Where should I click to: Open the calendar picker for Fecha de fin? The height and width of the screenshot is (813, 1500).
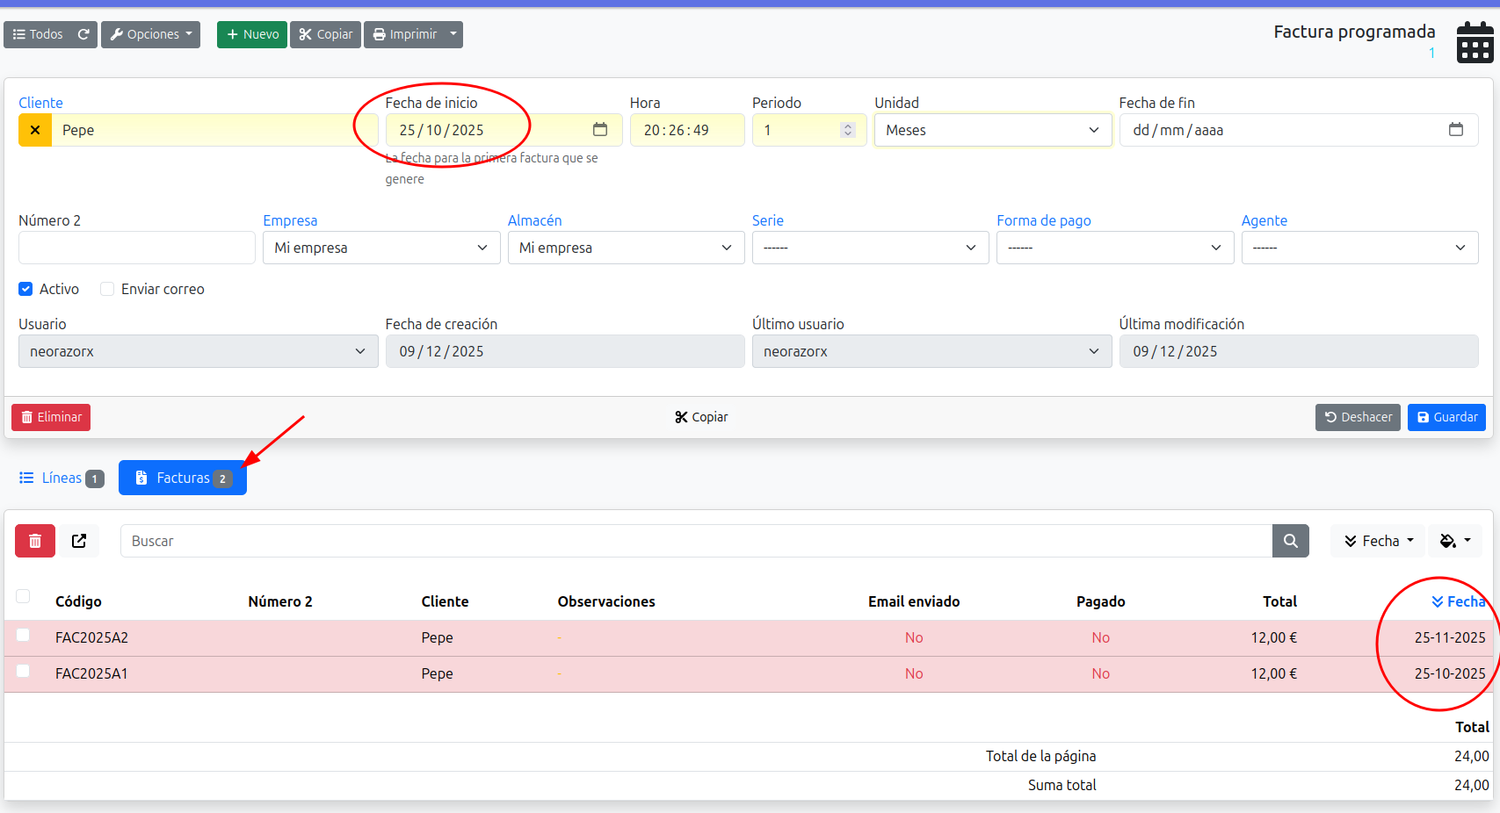tap(1455, 130)
